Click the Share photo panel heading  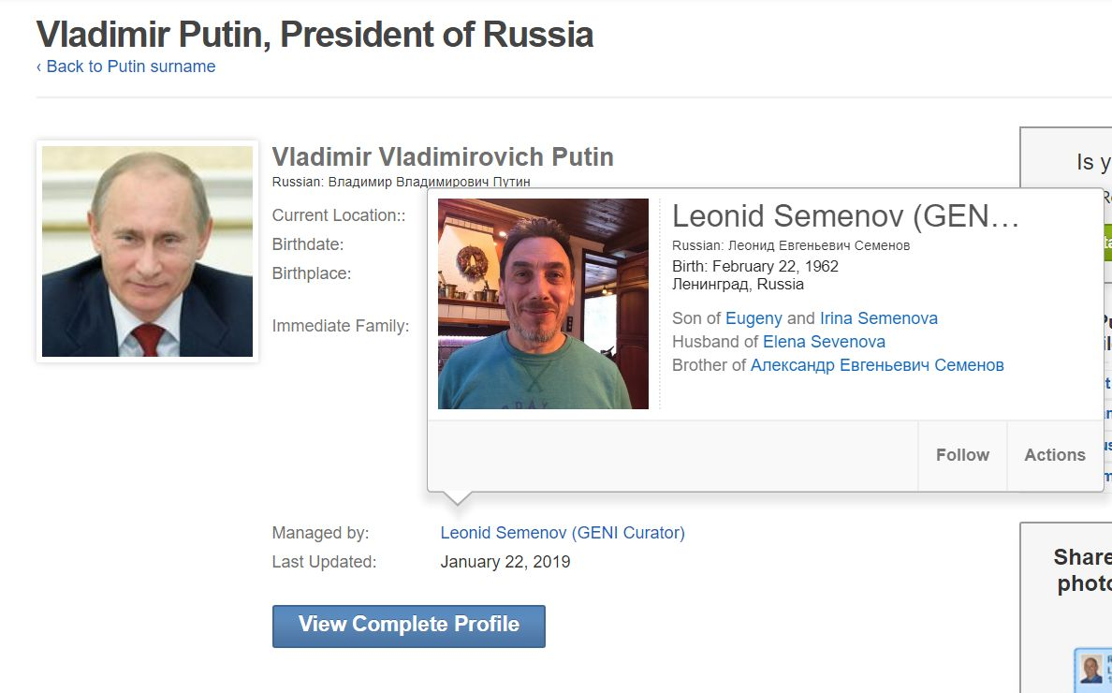point(1083,570)
